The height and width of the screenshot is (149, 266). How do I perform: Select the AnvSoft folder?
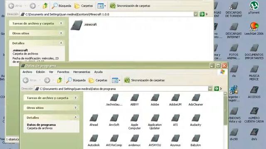tap(114, 120)
